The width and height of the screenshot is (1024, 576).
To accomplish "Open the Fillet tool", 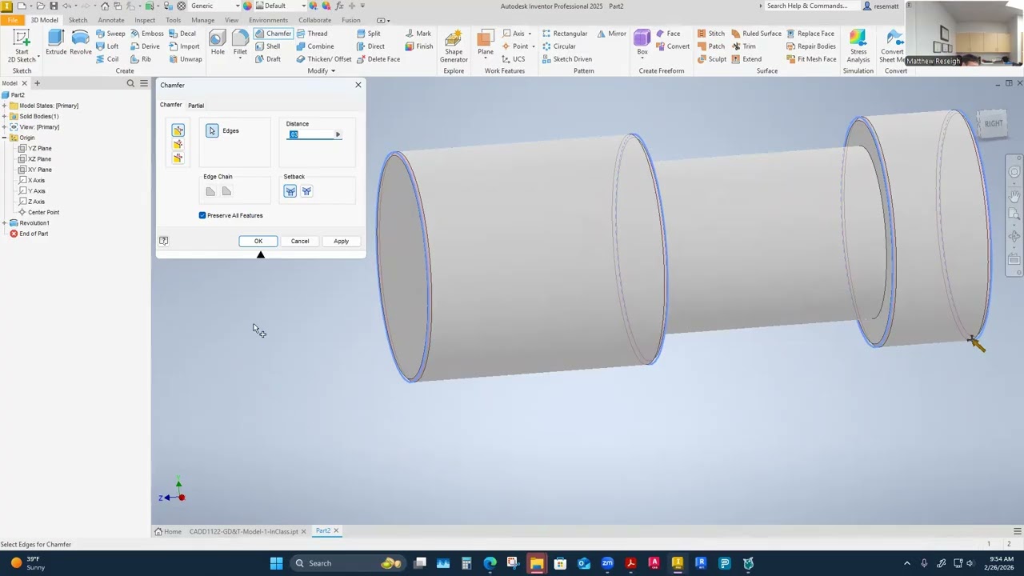I will point(240,43).
